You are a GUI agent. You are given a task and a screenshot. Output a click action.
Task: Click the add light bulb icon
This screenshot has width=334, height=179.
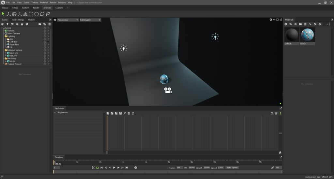[x=7, y=24]
